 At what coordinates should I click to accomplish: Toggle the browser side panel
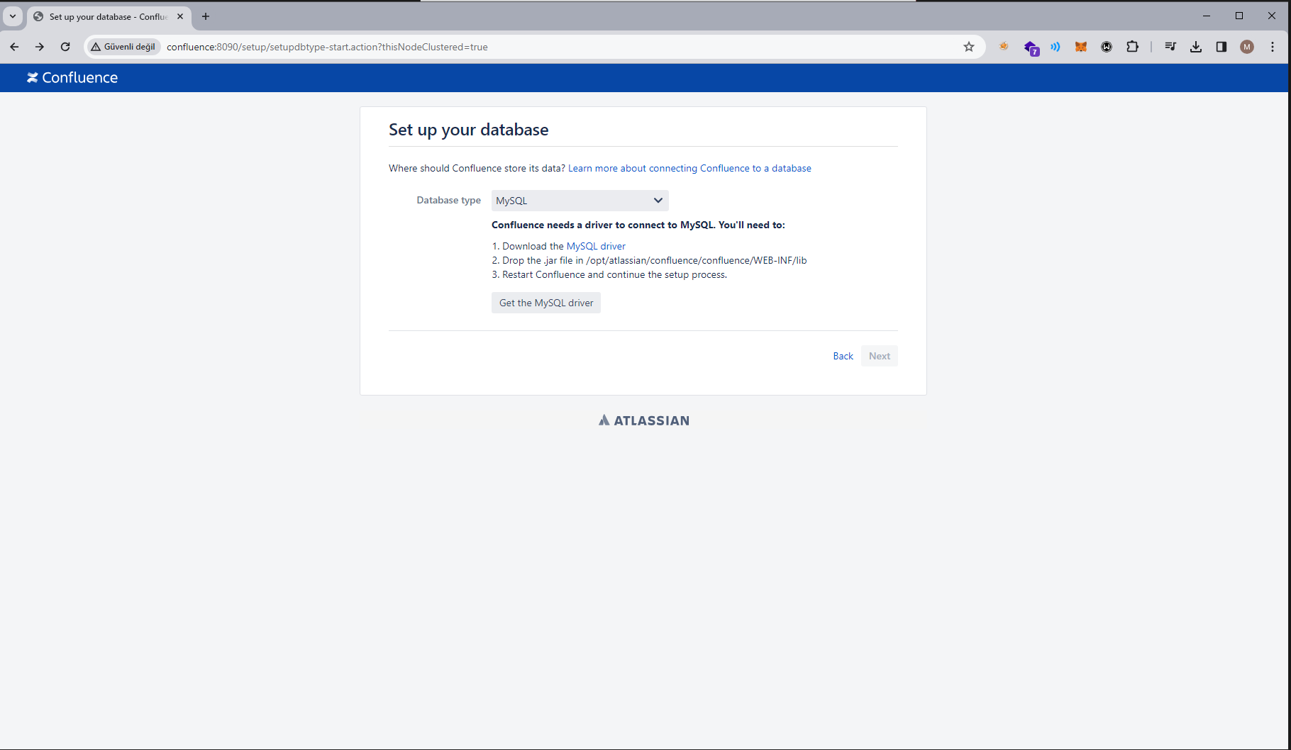coord(1221,47)
